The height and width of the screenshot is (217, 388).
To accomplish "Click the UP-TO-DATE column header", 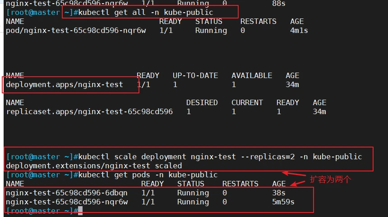I will 195,75.
